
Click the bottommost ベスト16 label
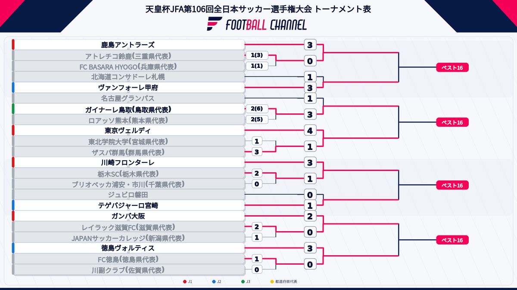point(452,240)
